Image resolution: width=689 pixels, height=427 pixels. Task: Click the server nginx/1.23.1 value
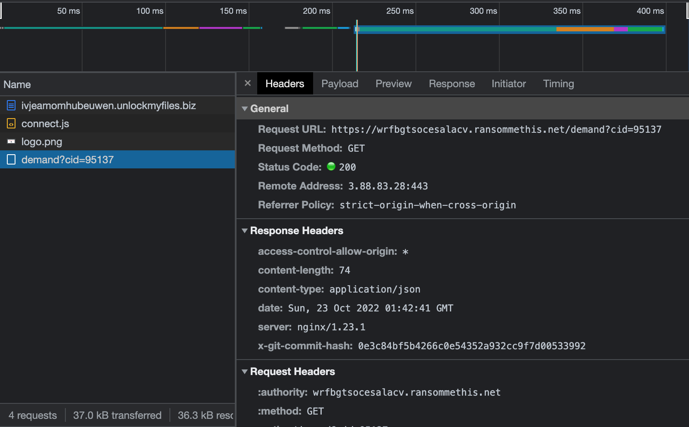(x=331, y=327)
